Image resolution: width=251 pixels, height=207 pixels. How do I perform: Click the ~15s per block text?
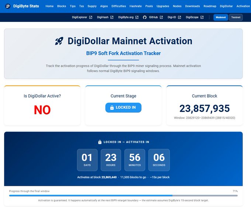(160, 177)
